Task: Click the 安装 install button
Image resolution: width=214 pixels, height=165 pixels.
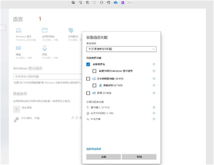Action: point(104,157)
